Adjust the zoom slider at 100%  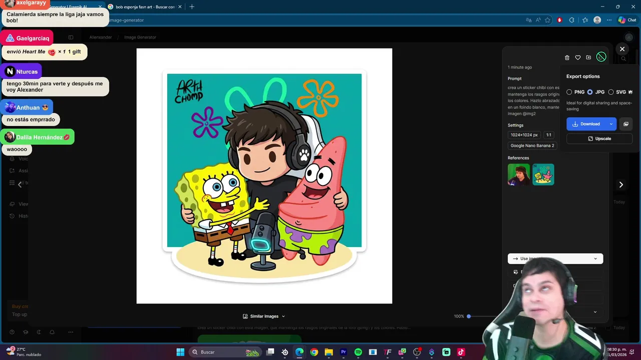point(469,316)
